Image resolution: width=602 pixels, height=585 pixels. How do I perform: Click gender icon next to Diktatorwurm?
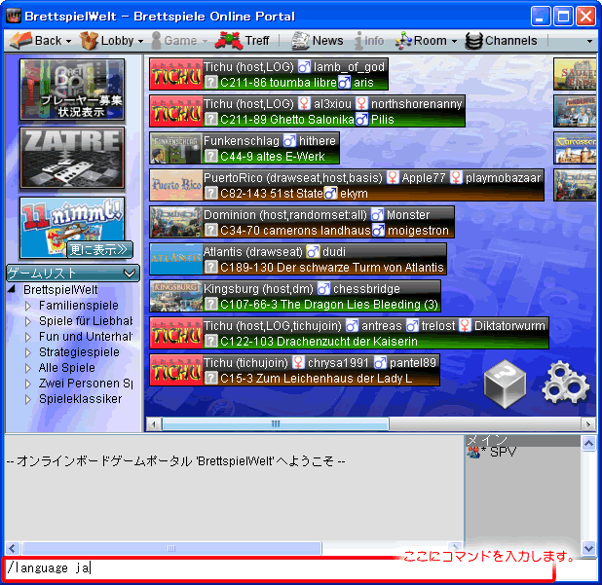465,326
